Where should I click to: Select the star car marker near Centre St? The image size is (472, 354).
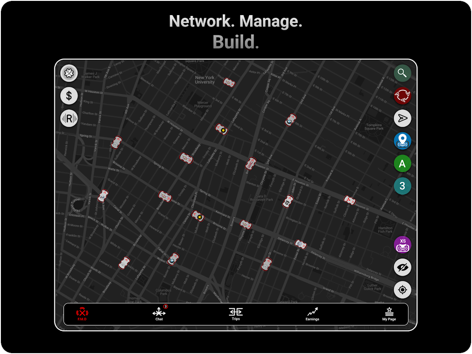(198, 216)
